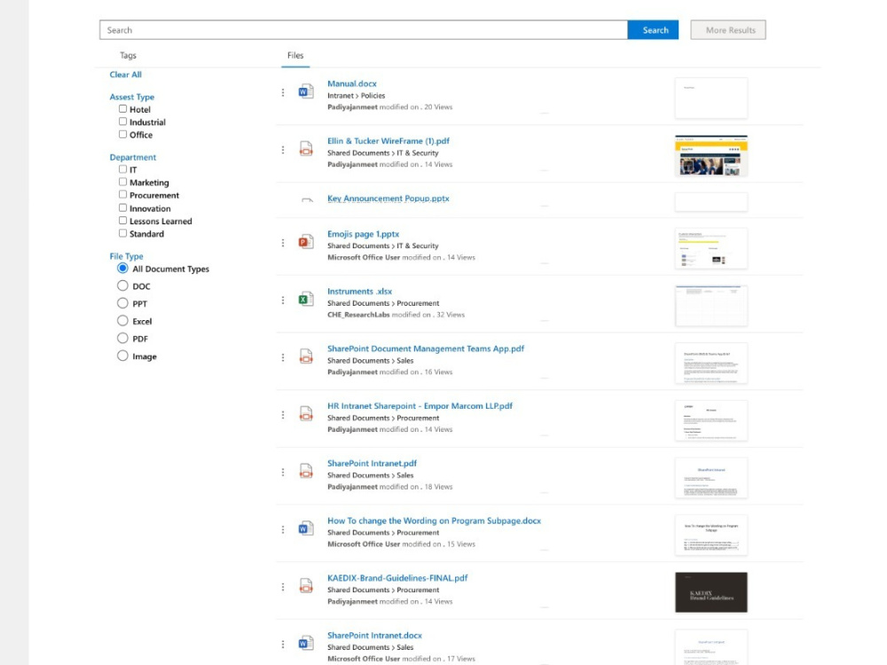Click the Asset Type filter heading
This screenshot has height=665, width=887.
click(132, 98)
